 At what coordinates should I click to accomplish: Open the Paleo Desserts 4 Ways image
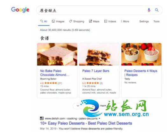142,54
